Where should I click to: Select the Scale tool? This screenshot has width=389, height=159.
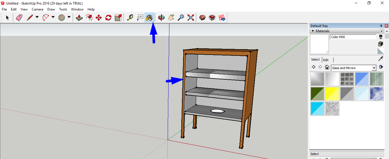(x=118, y=18)
